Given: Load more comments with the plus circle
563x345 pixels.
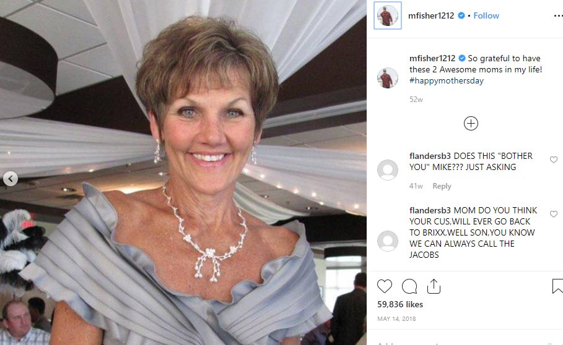Looking at the screenshot, I should coord(471,123).
